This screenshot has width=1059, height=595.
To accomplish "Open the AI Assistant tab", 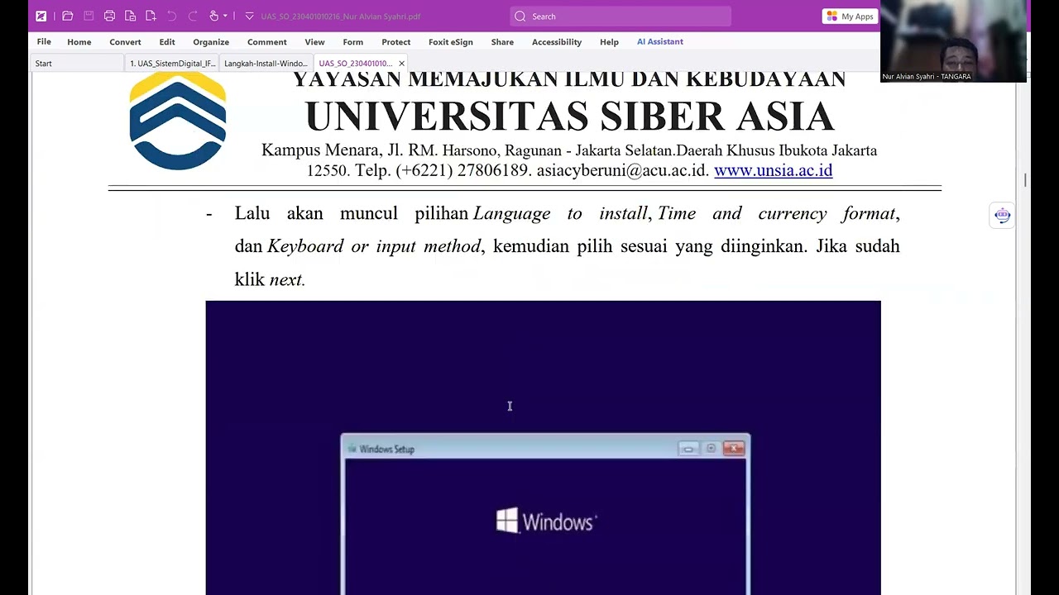I will click(660, 41).
